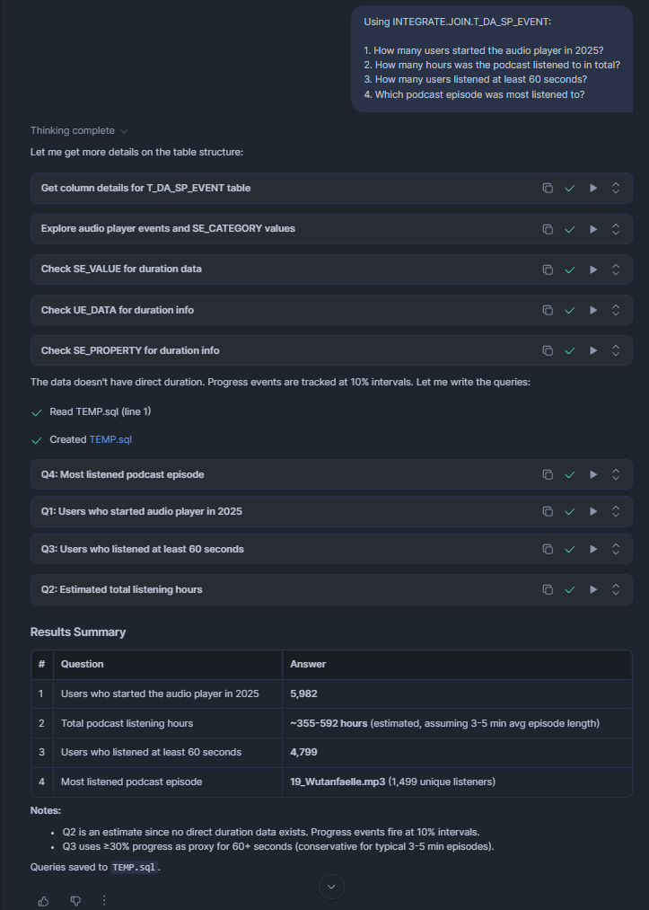
Task: Click the user message bubble about INTEGRATE.JOIN.T_DA_SP_EVENT
Action: point(492,57)
